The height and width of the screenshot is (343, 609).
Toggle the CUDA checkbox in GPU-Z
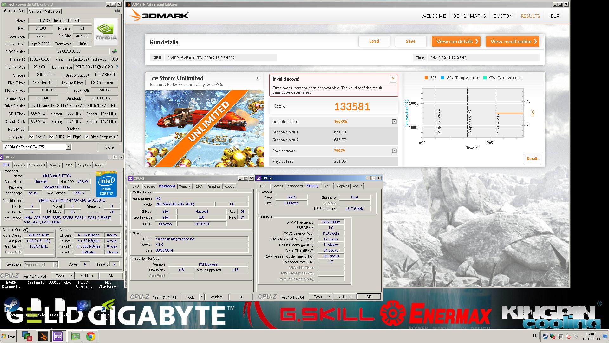point(51,137)
